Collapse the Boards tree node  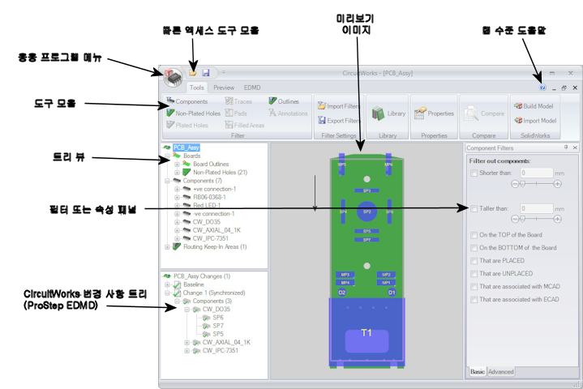pyautogui.click(x=167, y=156)
